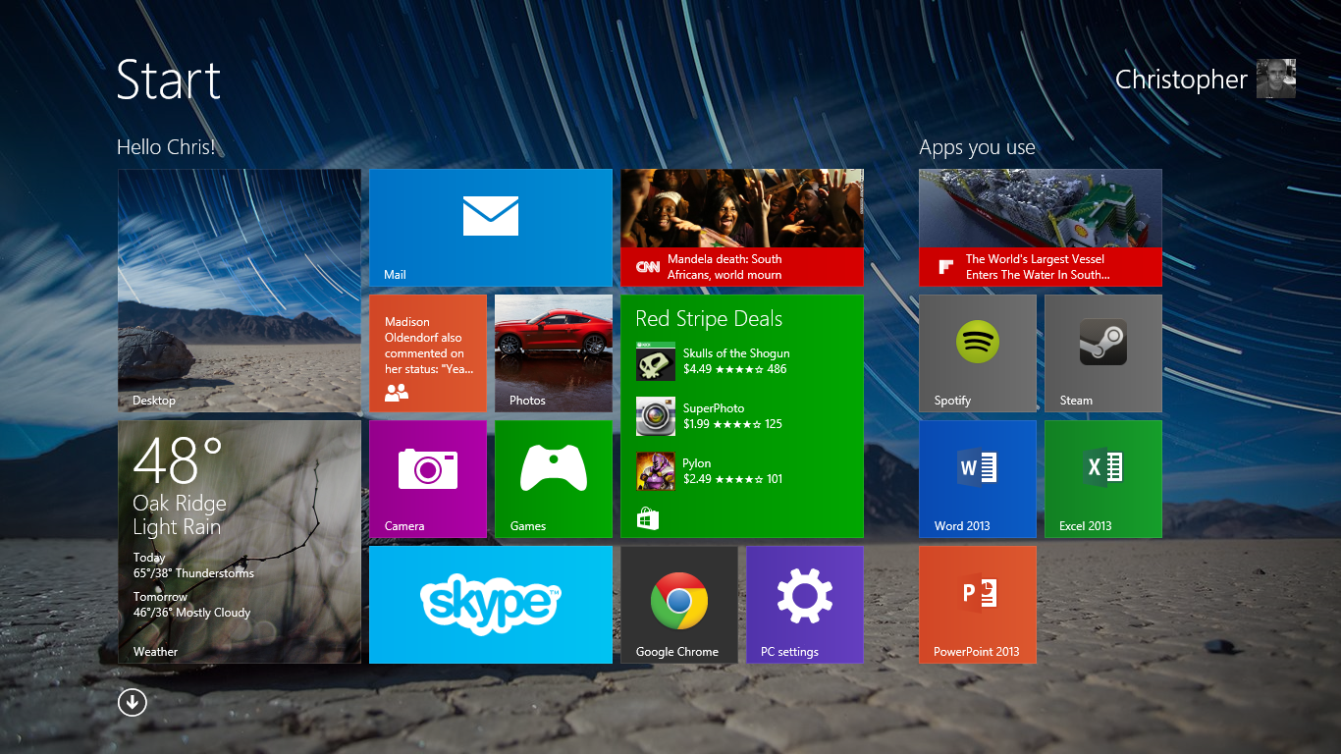The height and width of the screenshot is (754, 1341).
Task: Open the Games Xbox controller tile
Action: 554,479
